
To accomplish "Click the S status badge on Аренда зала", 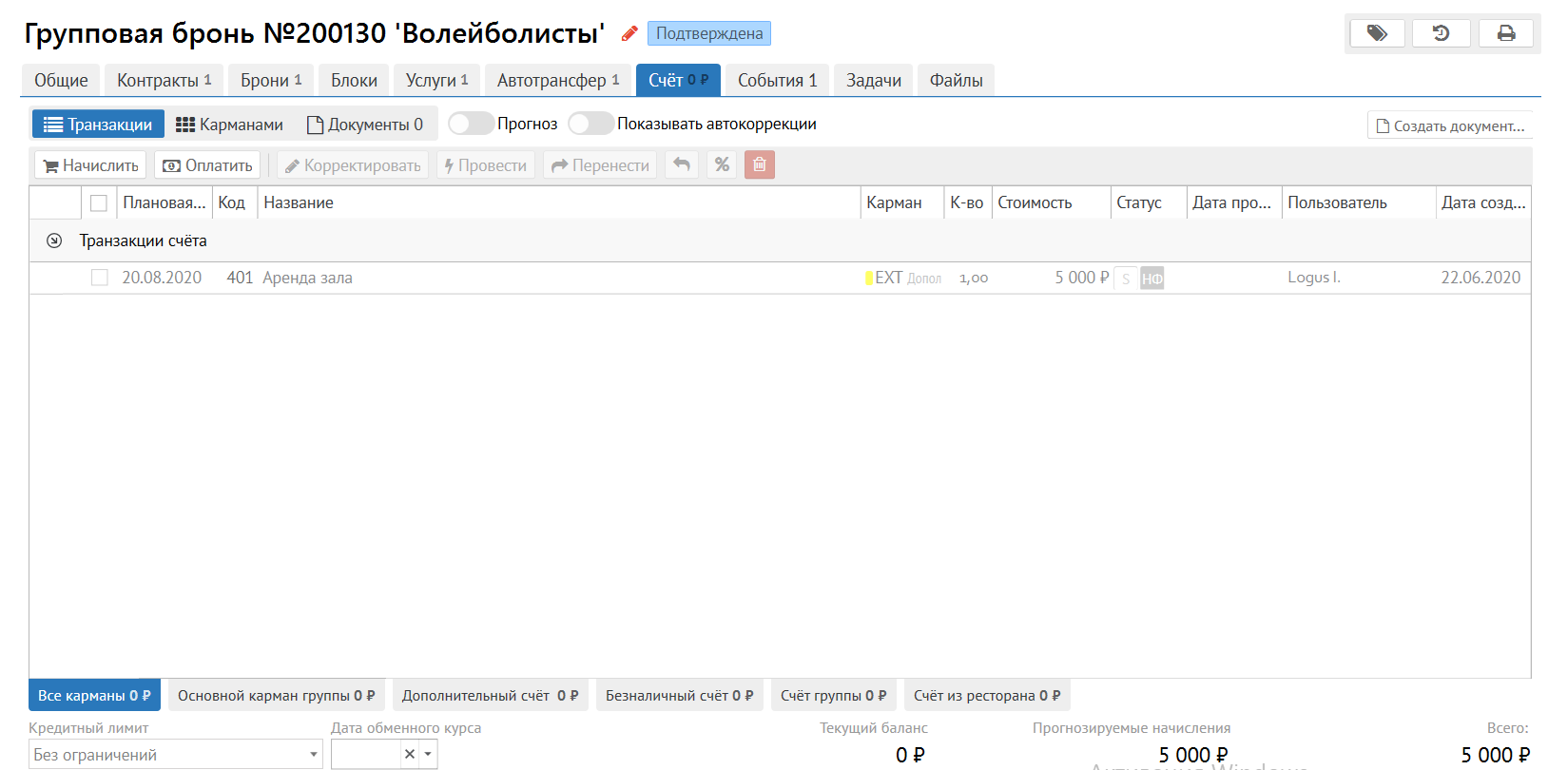I will click(x=1126, y=279).
